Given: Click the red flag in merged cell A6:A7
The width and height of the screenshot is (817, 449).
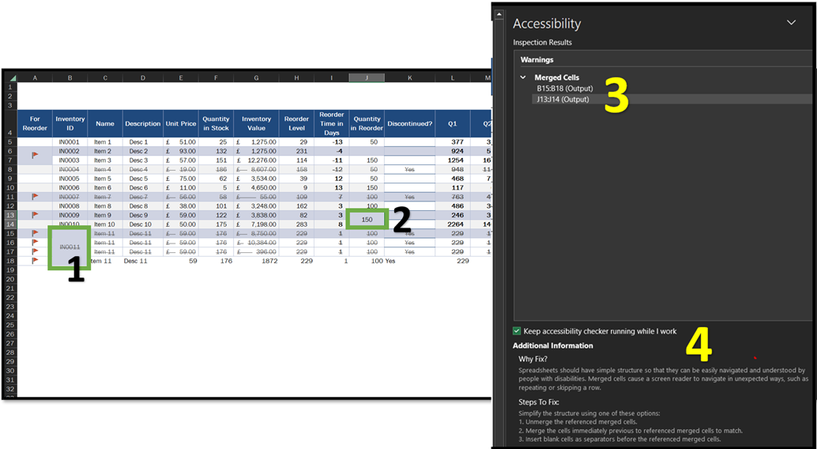Looking at the screenshot, I should (x=35, y=156).
